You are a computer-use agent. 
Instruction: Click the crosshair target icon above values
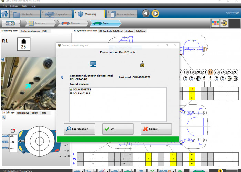point(13,131)
